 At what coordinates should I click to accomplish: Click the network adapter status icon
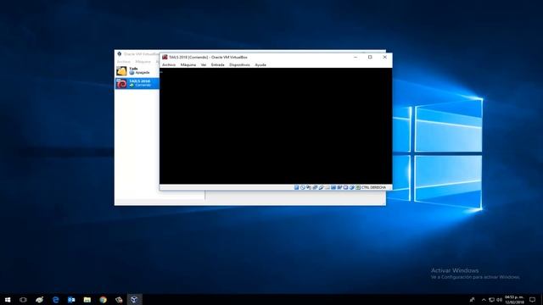(x=315, y=187)
